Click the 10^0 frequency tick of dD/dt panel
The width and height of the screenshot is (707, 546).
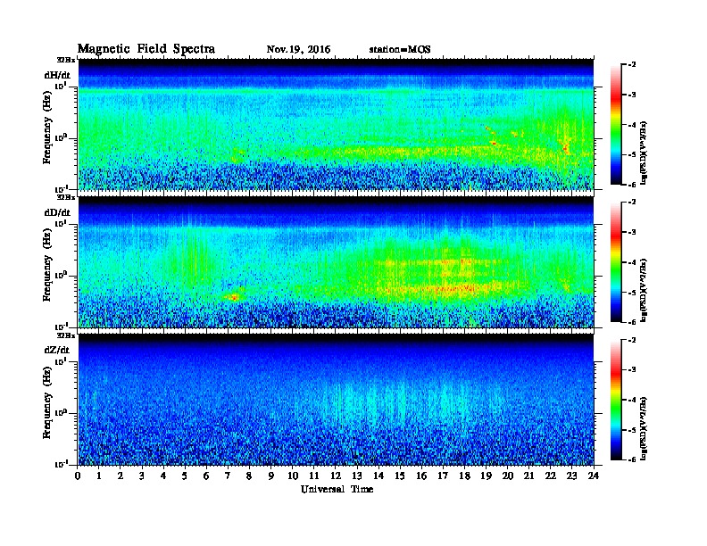[x=61, y=275]
